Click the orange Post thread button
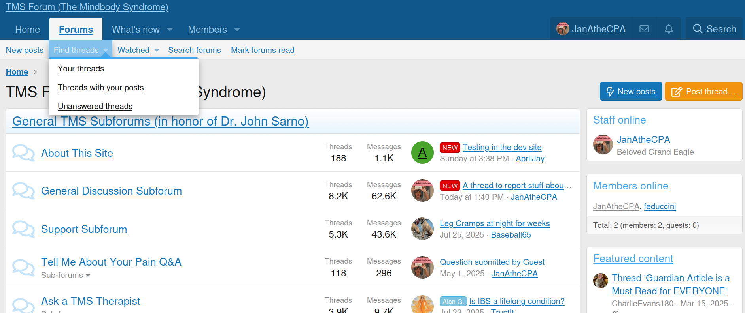Image resolution: width=745 pixels, height=313 pixels. [703, 92]
